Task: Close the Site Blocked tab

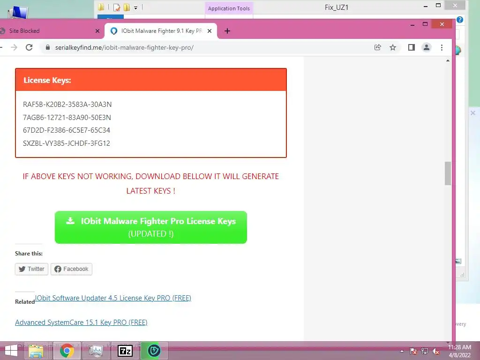Action: 97,31
